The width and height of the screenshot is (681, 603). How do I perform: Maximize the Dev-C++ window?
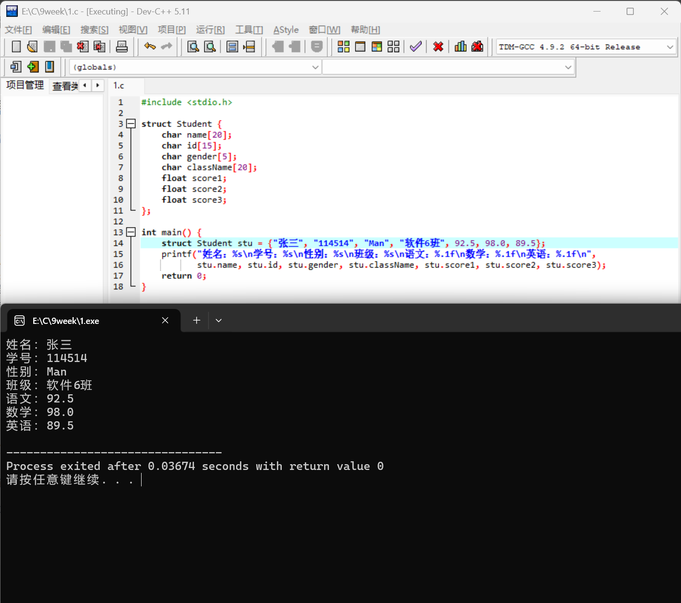[630, 11]
